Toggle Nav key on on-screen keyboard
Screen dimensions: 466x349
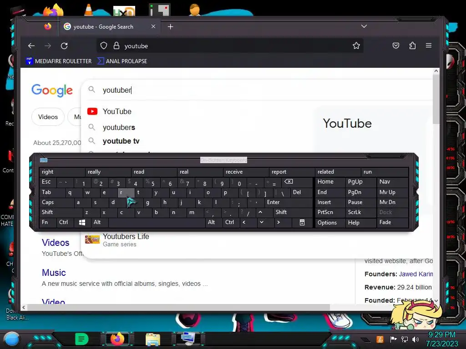pos(393,182)
